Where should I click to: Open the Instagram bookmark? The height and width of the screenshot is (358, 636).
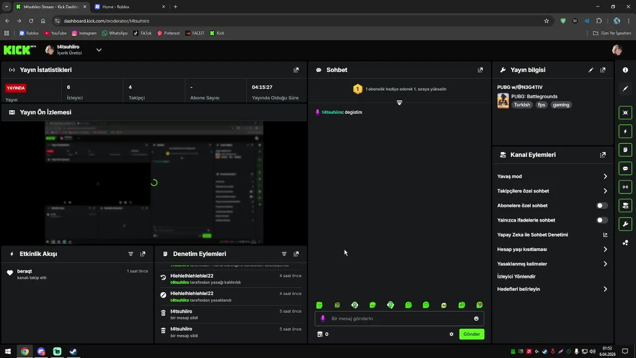pyautogui.click(x=84, y=33)
